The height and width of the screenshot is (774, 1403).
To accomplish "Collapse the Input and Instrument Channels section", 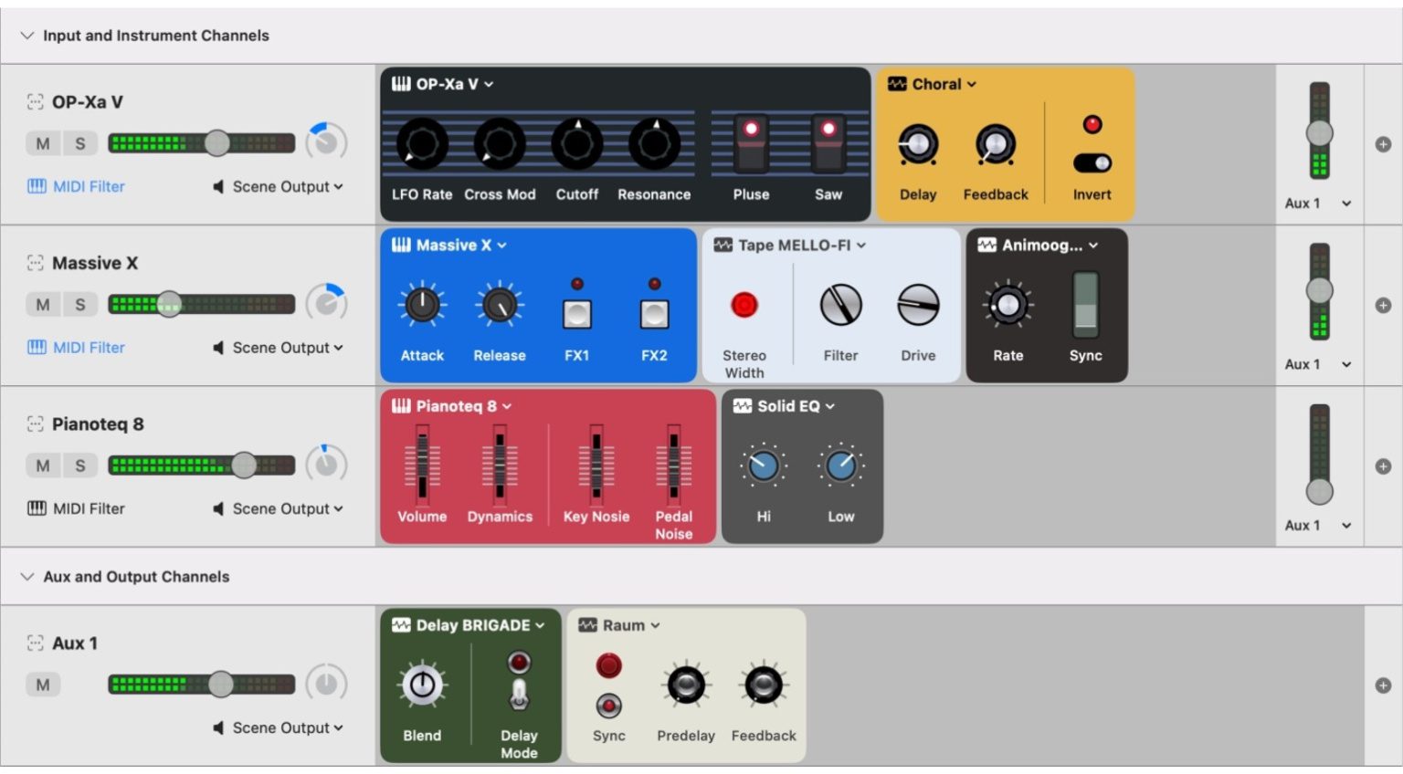I will click(26, 36).
